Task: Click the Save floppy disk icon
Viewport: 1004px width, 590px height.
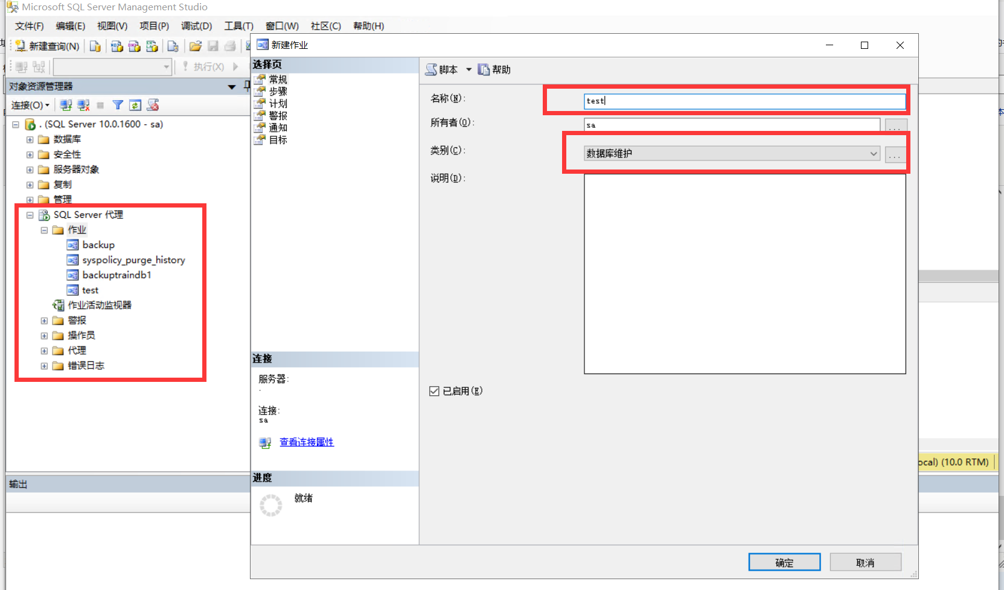Action: tap(213, 46)
